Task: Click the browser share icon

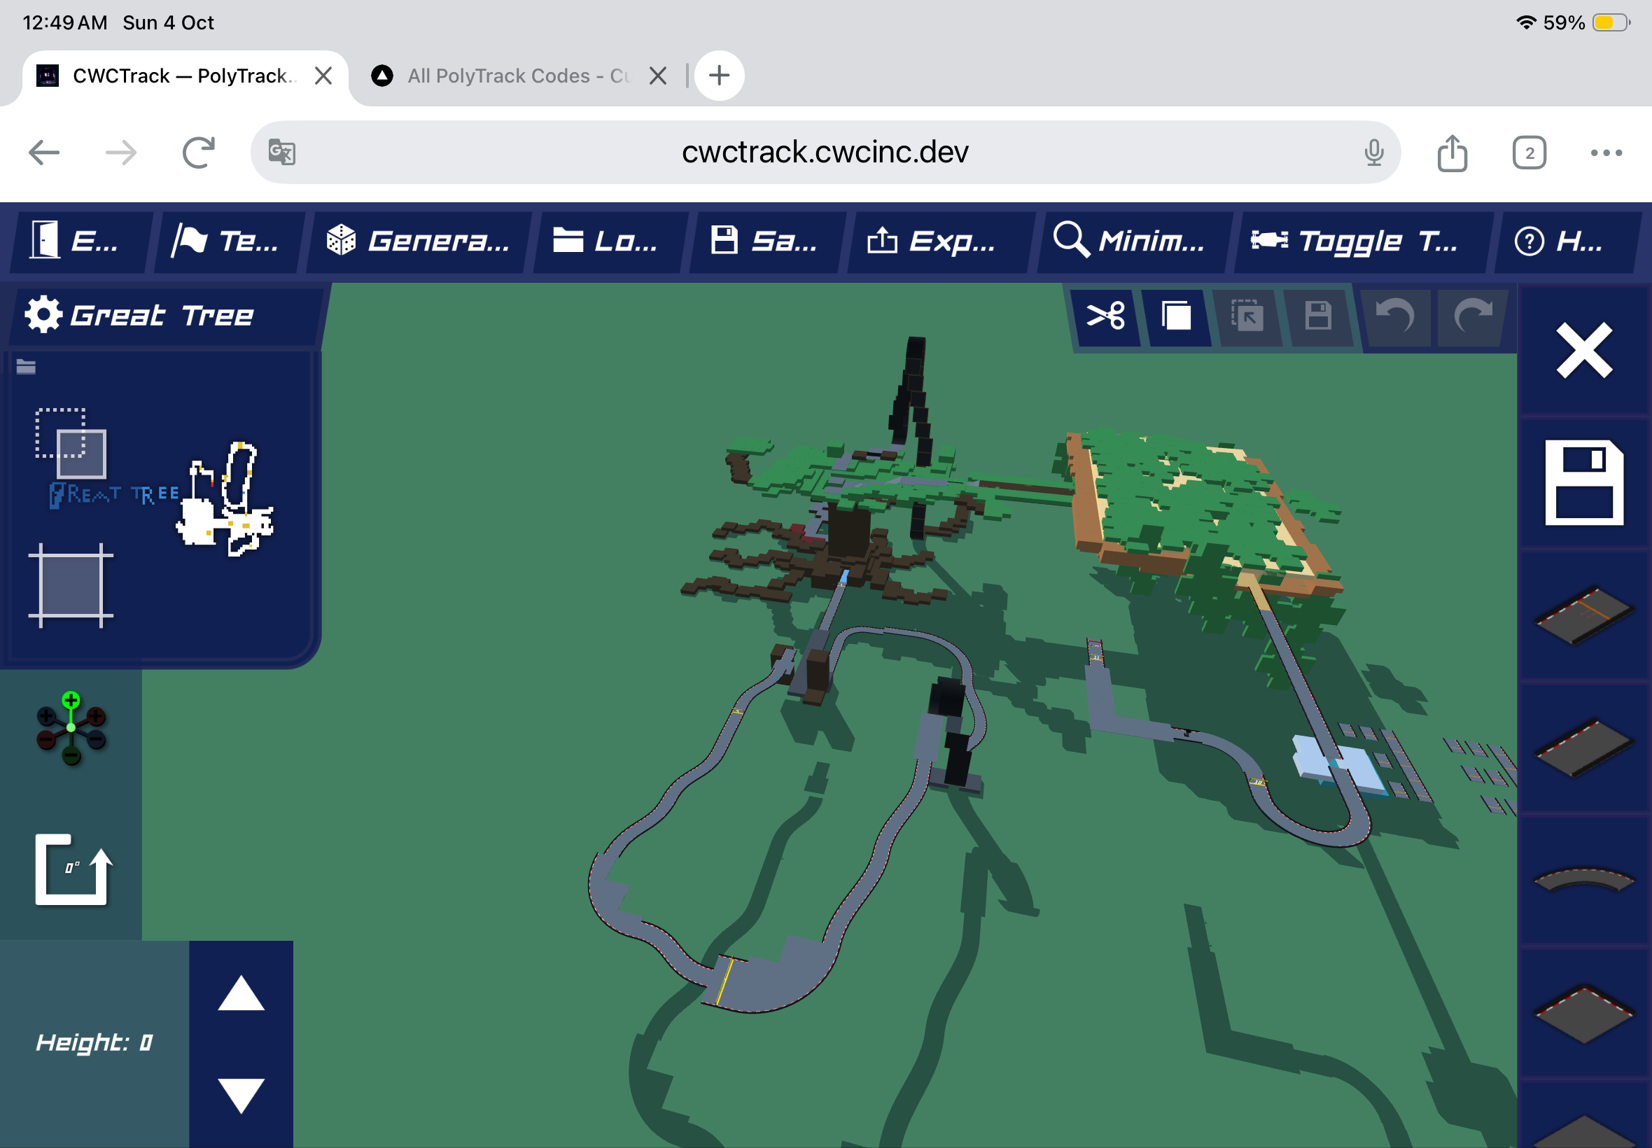Action: pos(1452,153)
